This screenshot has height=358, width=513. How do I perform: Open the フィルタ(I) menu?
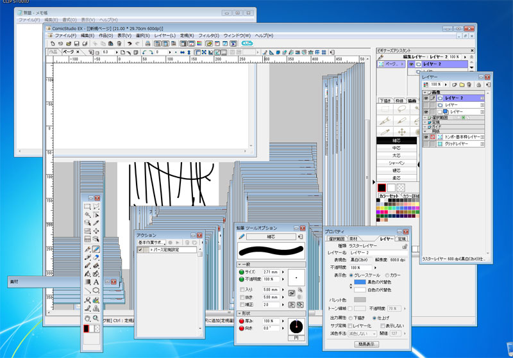pyautogui.click(x=208, y=36)
